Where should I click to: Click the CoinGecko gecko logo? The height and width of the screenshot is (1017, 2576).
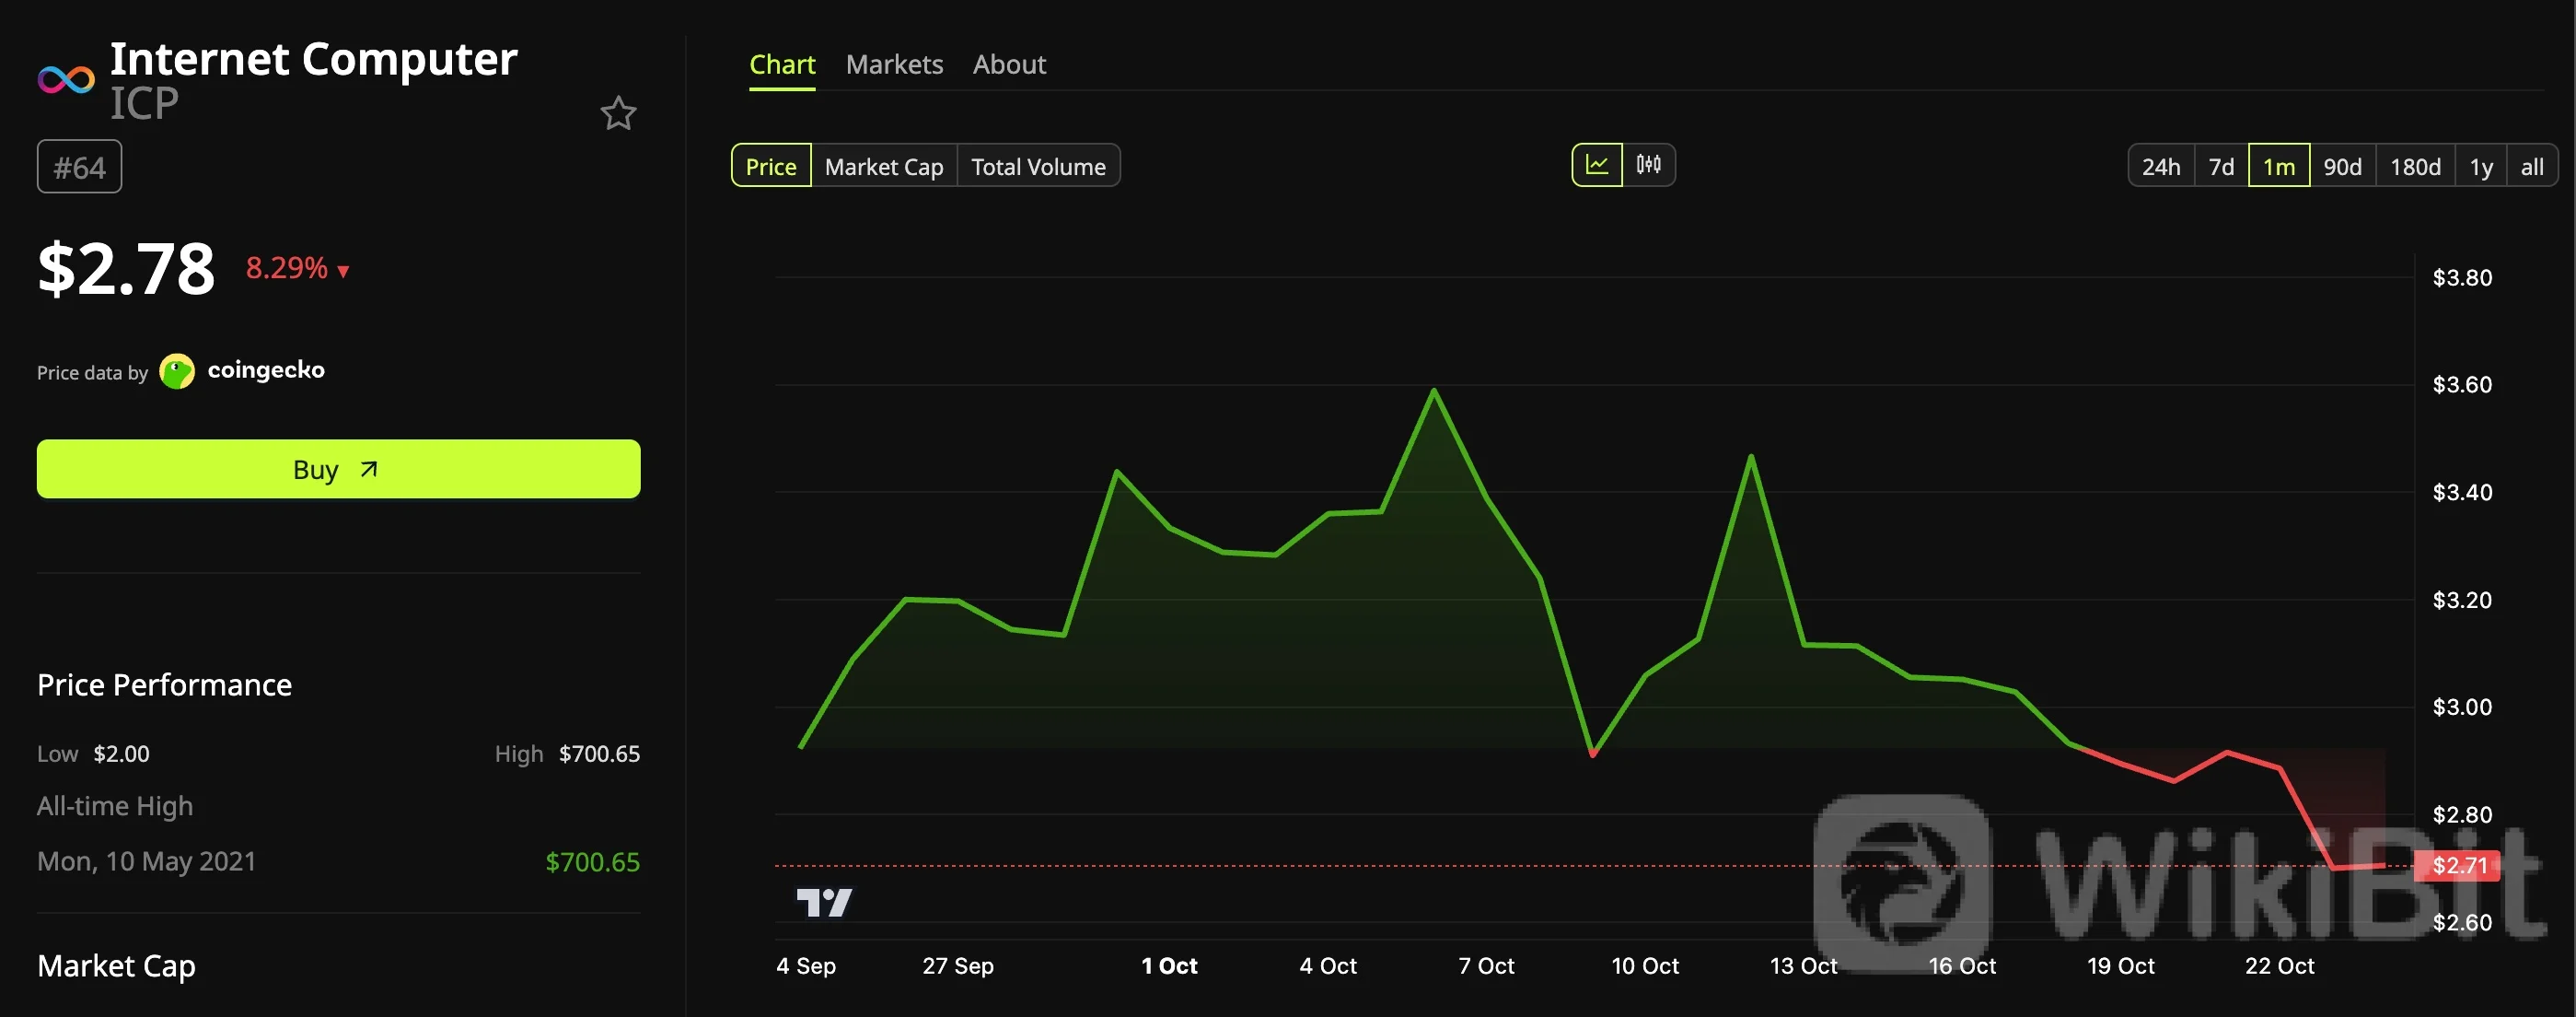[177, 371]
